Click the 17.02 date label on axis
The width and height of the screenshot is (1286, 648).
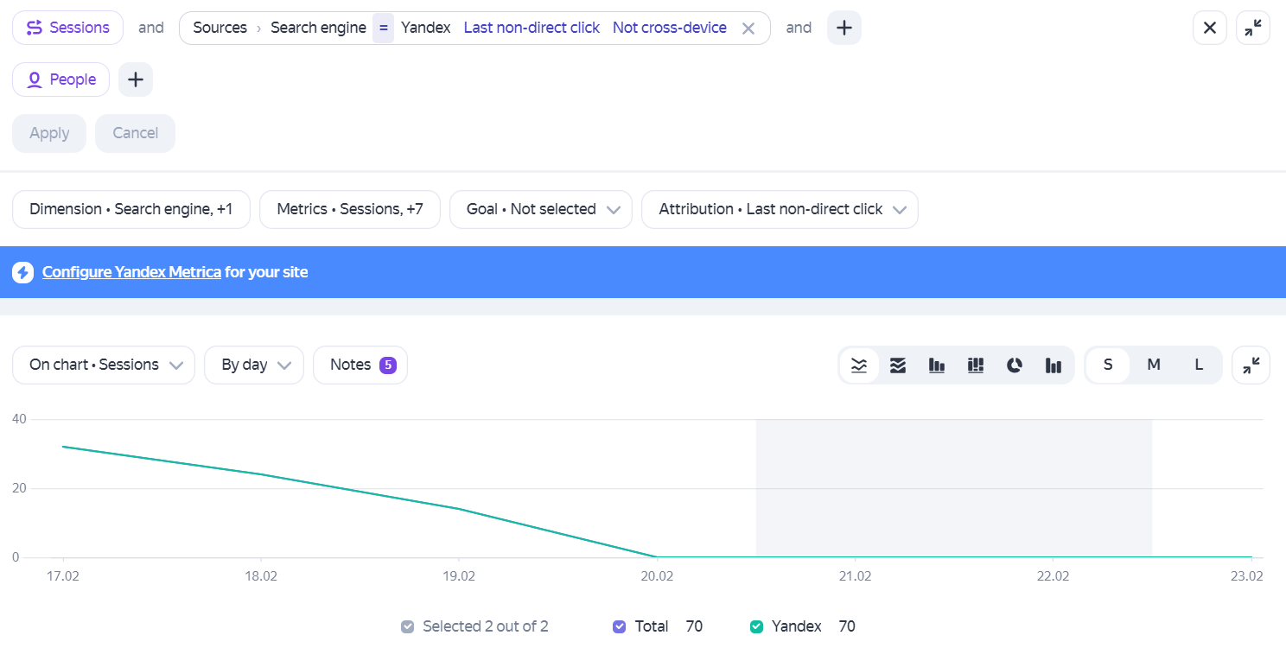pos(63,575)
